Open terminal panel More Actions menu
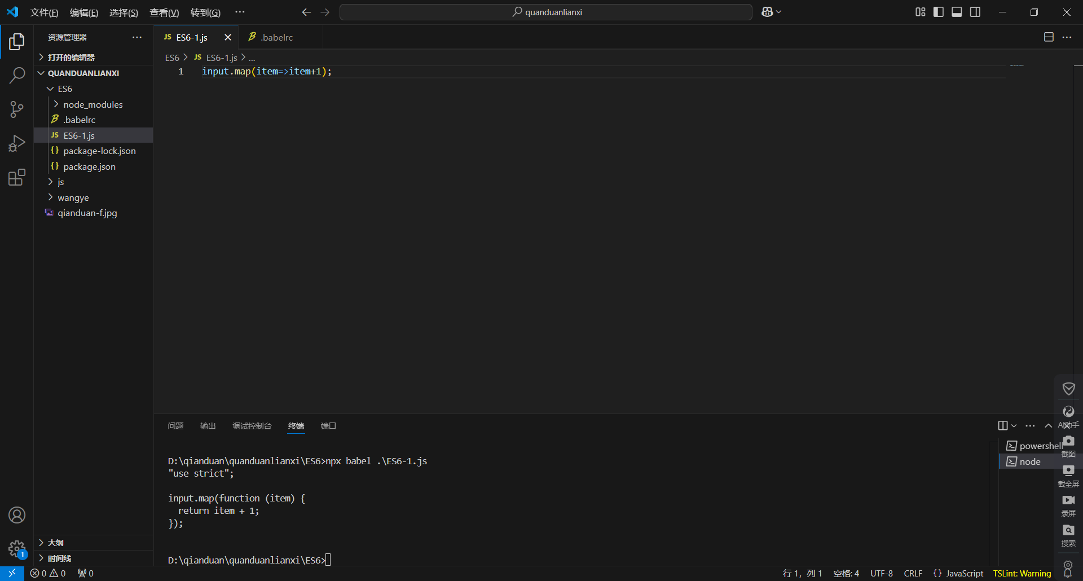Viewport: 1083px width, 581px height. tap(1030, 426)
